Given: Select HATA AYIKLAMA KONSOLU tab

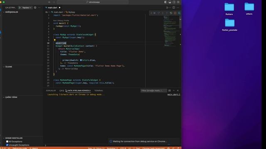Looking at the screenshot, I should [79, 91].
